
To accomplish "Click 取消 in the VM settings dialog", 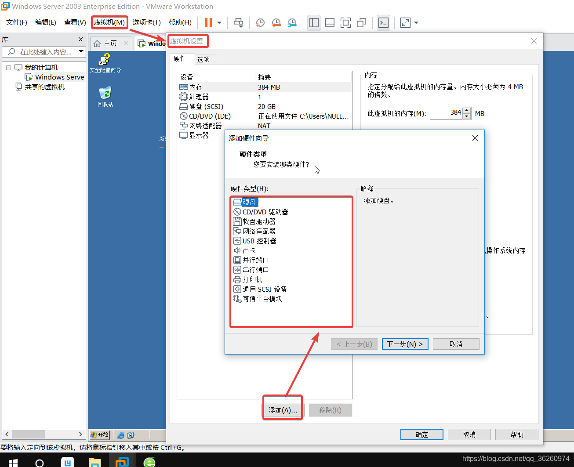I will (x=469, y=434).
